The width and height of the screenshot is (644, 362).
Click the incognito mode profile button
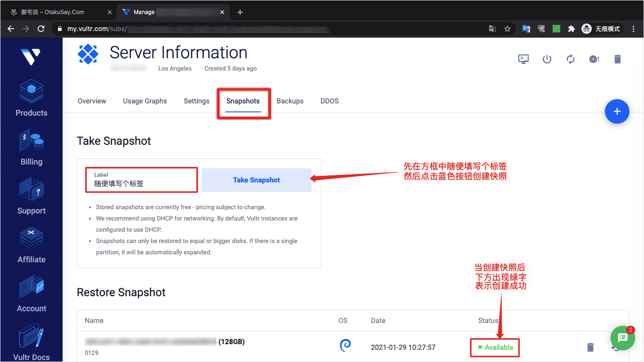[602, 29]
